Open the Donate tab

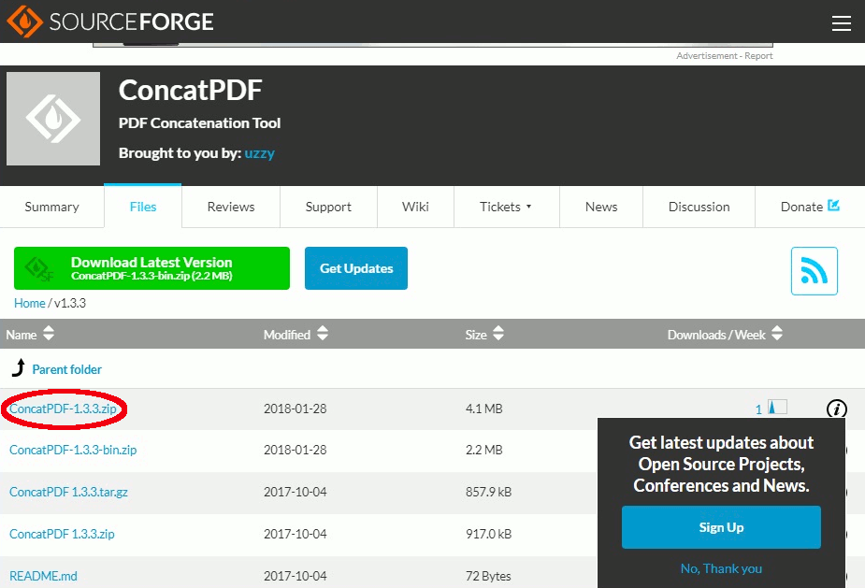point(810,207)
